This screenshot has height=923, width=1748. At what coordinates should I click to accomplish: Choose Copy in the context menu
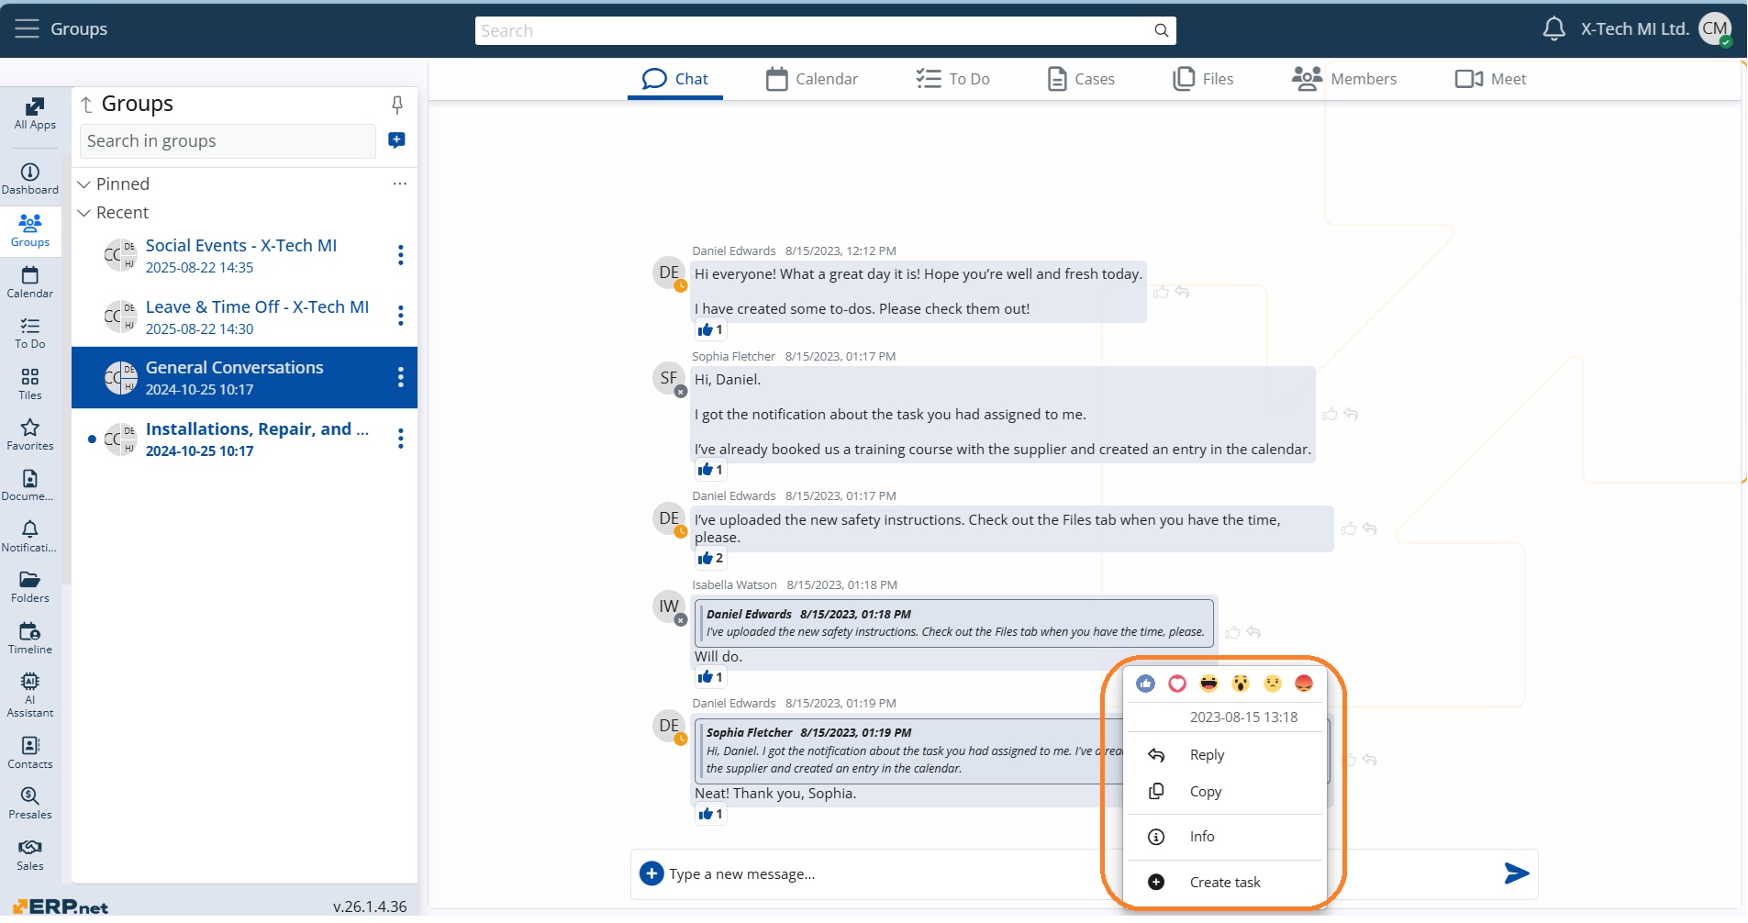pos(1226,792)
